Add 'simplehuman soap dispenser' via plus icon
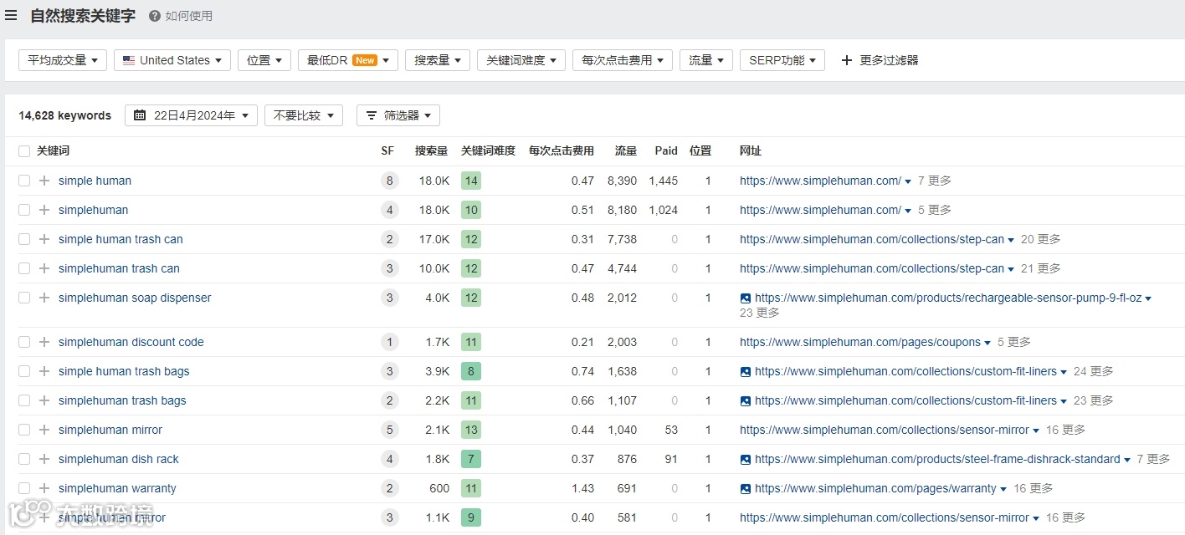 (x=44, y=298)
